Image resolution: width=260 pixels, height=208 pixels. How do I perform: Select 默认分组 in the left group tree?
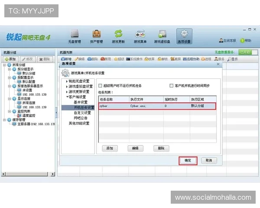pyautogui.click(x=29, y=73)
